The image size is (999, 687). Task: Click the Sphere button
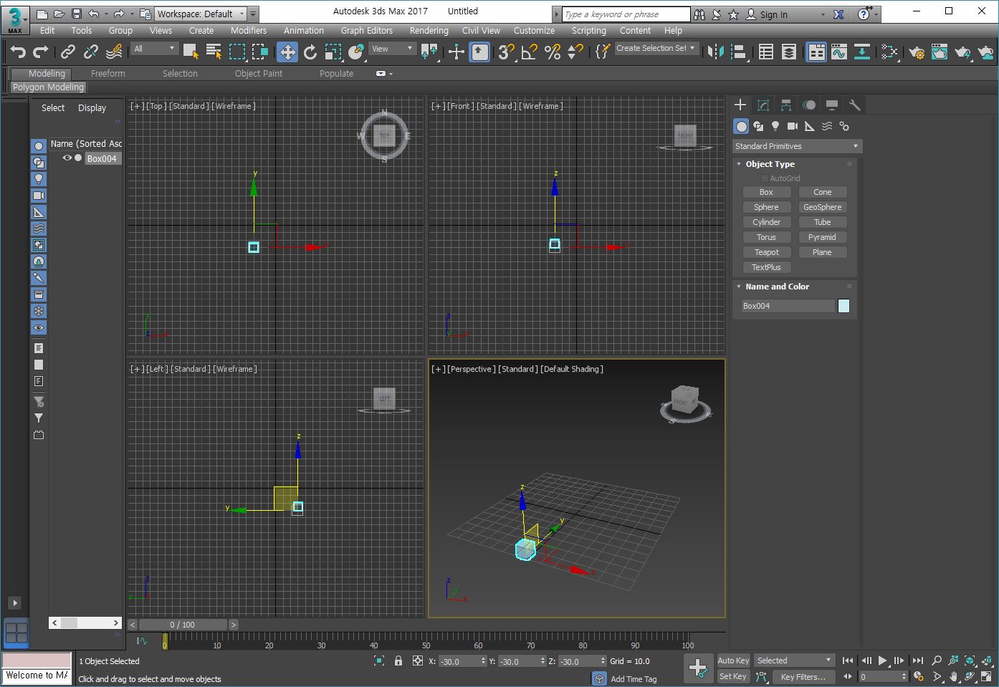[766, 207]
